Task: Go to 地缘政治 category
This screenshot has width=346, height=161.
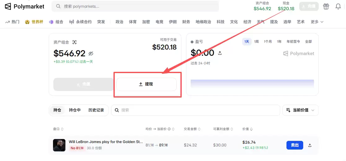Action: (203, 22)
